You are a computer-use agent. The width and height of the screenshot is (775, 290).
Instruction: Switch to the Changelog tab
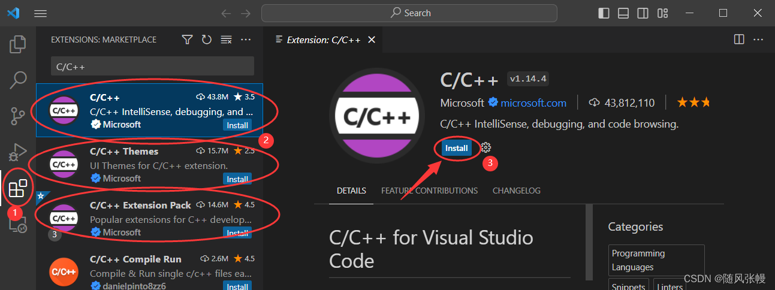[516, 191]
